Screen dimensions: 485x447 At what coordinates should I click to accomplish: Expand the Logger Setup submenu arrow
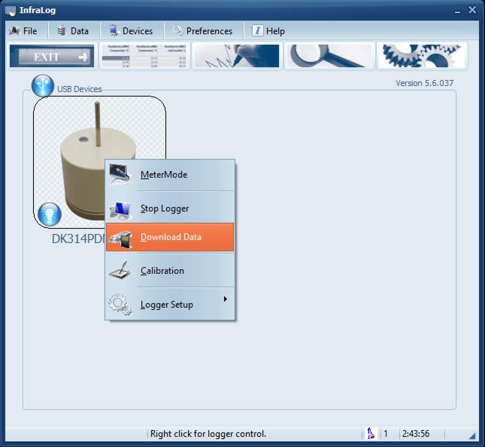(225, 299)
